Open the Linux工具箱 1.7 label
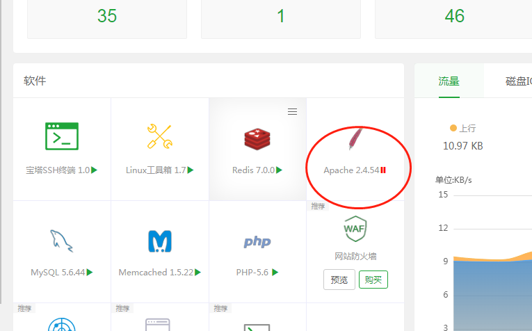Screen dimensions: 532x331 point(156,170)
